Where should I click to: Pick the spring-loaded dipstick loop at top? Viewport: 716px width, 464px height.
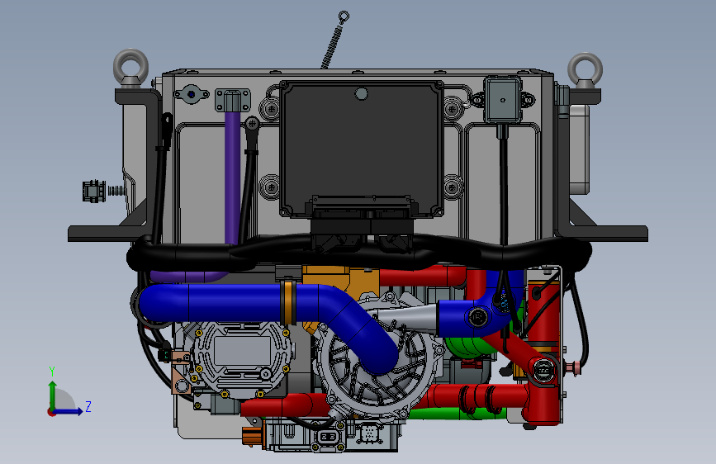344,17
